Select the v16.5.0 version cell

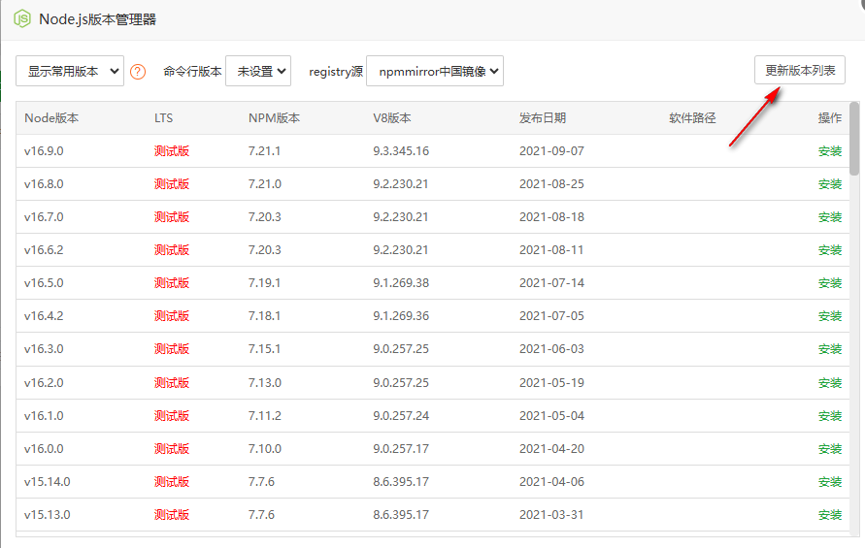point(44,283)
